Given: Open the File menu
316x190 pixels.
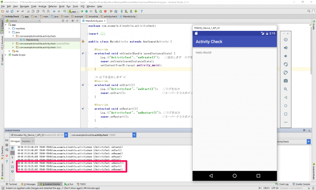Looking at the screenshot, I should coord(3,6).
